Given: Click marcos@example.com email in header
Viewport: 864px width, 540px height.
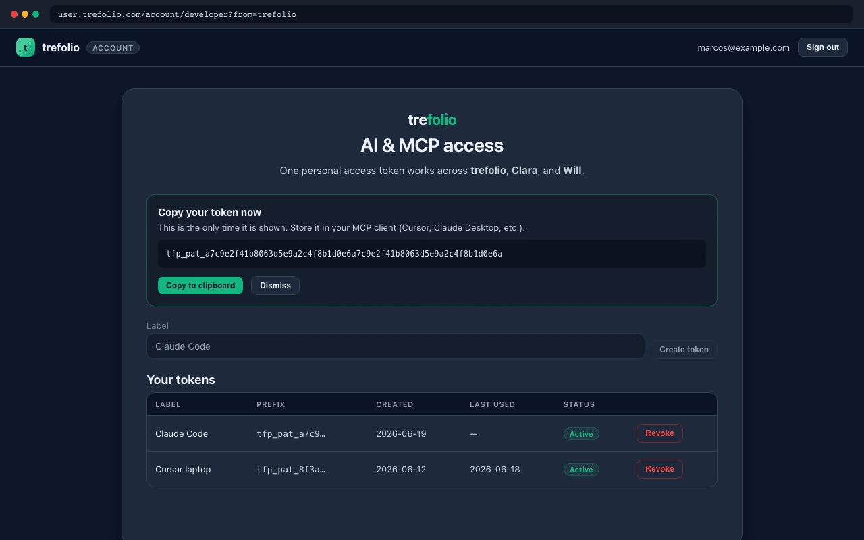Looking at the screenshot, I should click(x=743, y=47).
